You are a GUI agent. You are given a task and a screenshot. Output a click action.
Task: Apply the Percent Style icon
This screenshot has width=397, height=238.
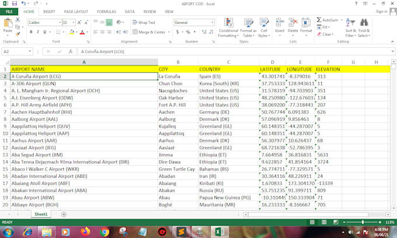tap(188, 32)
